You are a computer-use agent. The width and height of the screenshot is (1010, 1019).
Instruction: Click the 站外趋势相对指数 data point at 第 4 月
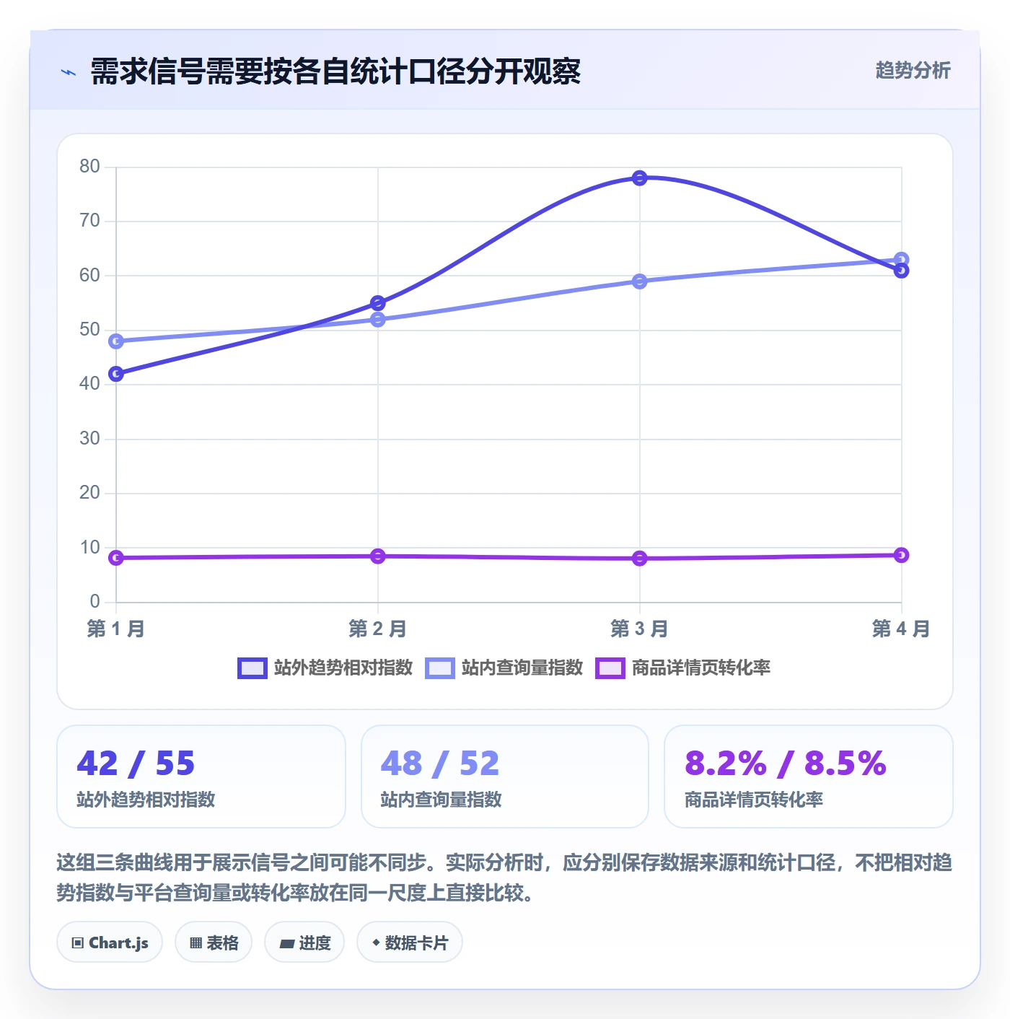901,271
